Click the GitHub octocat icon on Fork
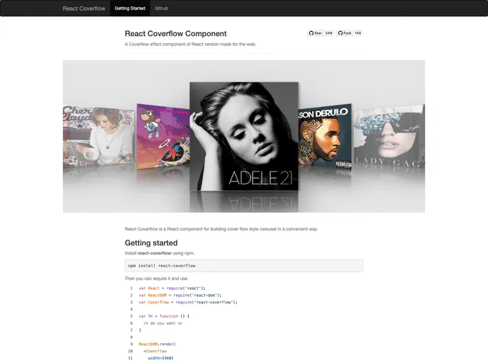488x363 pixels. (340, 33)
